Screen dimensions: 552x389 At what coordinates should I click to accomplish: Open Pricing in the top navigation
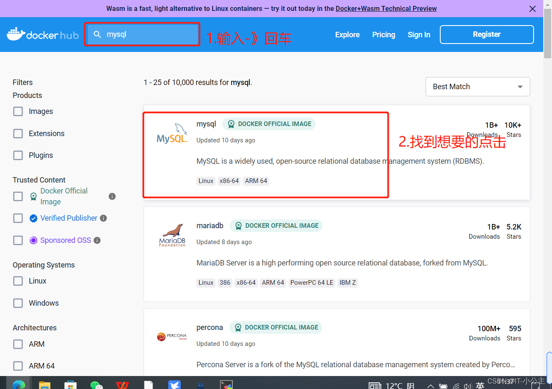click(x=384, y=35)
